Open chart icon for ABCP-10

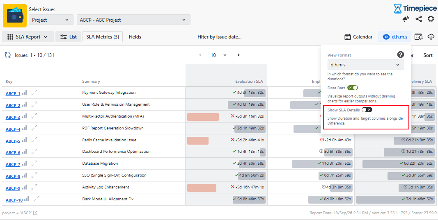pyautogui.click(x=27, y=199)
